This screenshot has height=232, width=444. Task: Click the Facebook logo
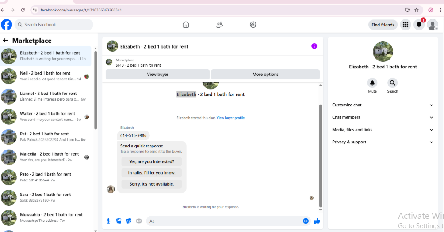(7, 25)
